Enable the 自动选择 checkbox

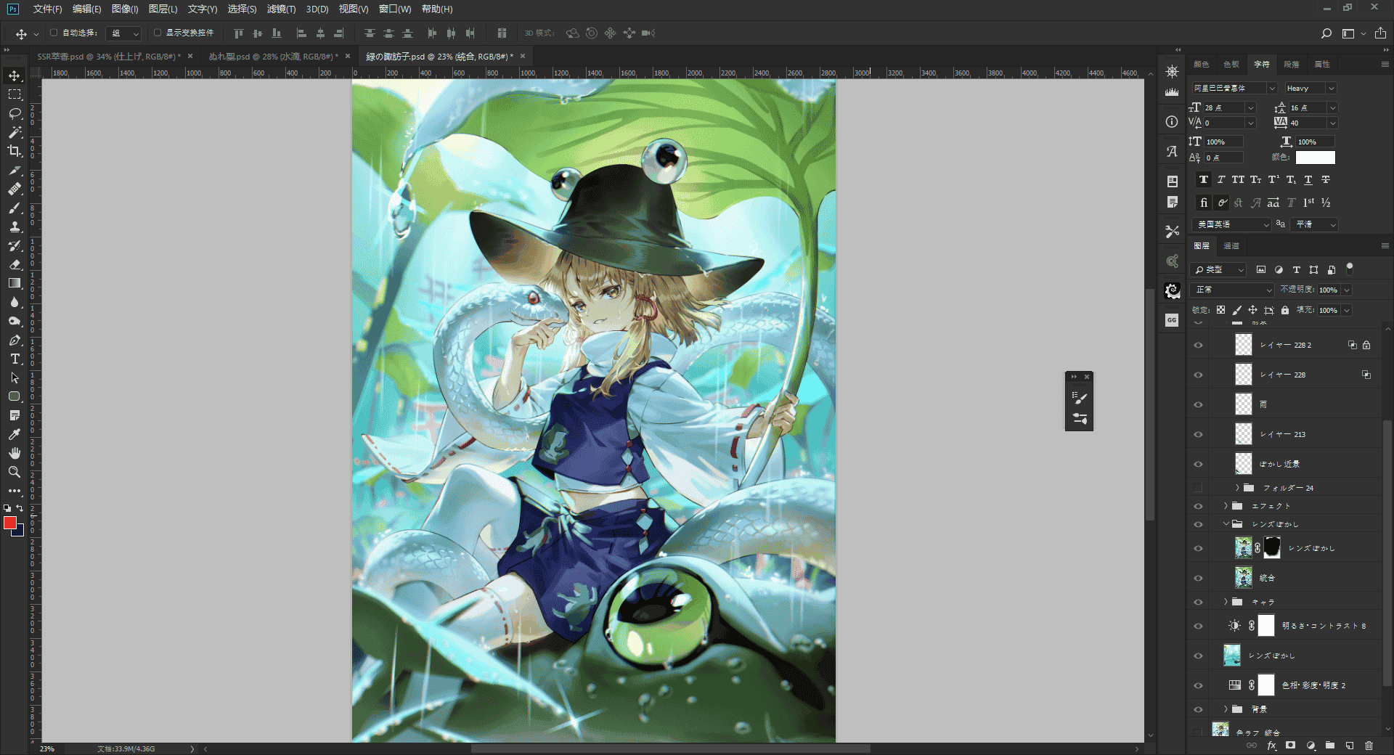tap(54, 33)
